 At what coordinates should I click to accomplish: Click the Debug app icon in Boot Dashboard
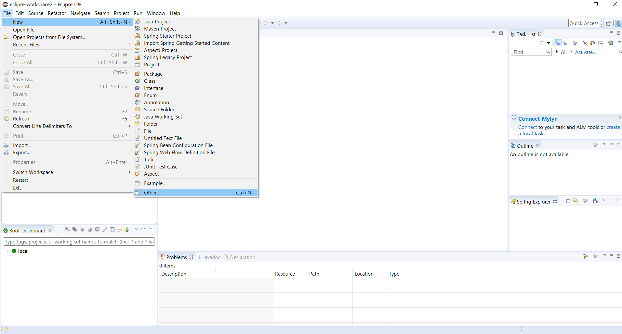(x=75, y=229)
